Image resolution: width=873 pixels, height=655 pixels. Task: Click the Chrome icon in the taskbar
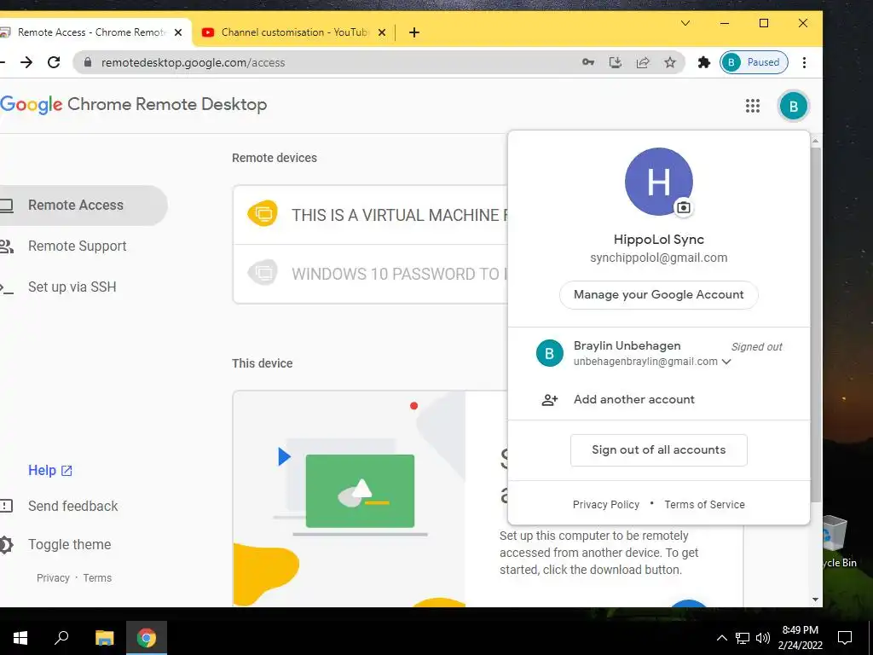tap(147, 637)
